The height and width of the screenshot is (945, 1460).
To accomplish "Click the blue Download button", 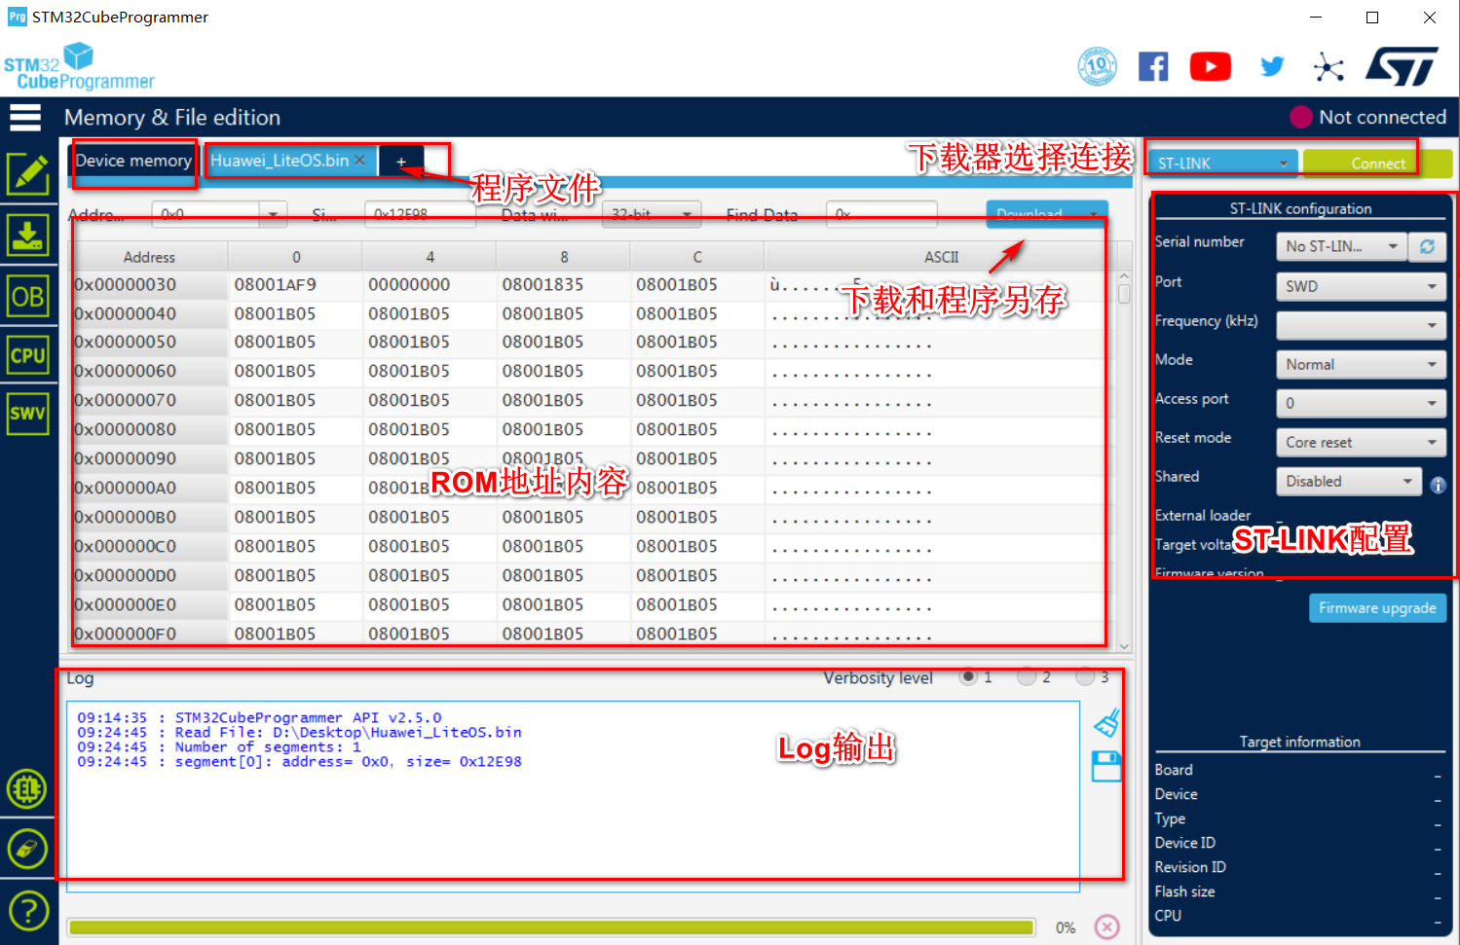I will coord(1047,214).
